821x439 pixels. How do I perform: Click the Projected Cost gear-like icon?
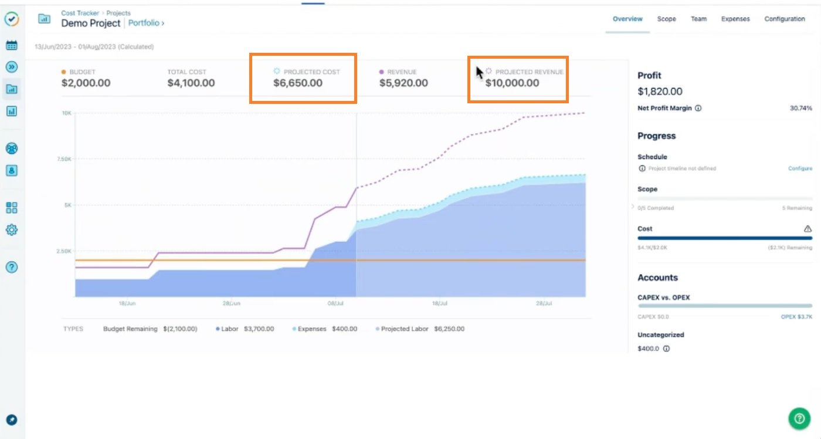point(277,71)
